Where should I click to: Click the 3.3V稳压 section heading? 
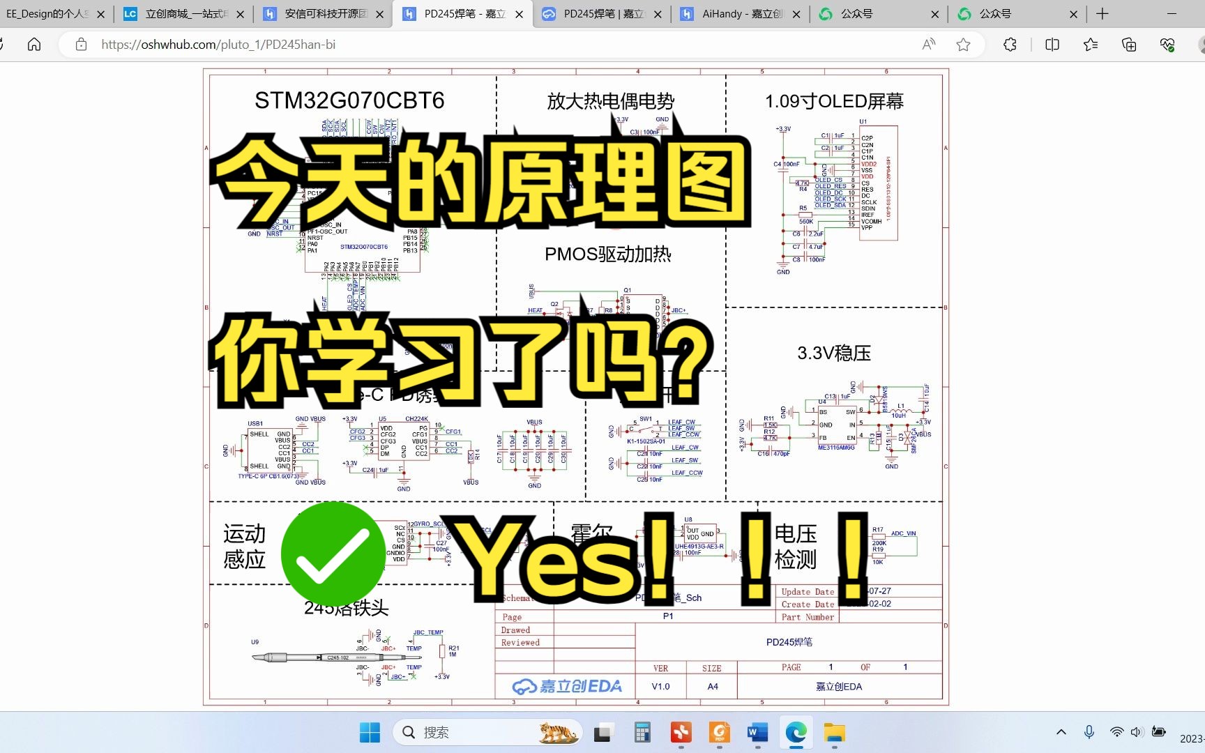point(834,353)
